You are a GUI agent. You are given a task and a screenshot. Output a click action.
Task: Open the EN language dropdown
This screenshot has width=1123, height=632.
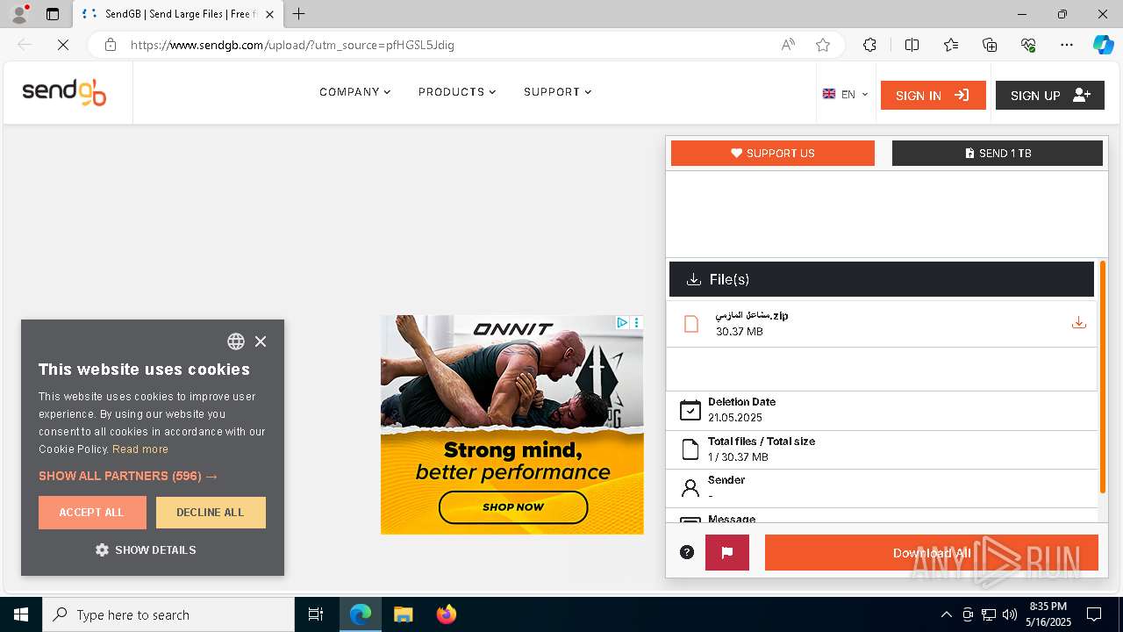coord(845,94)
